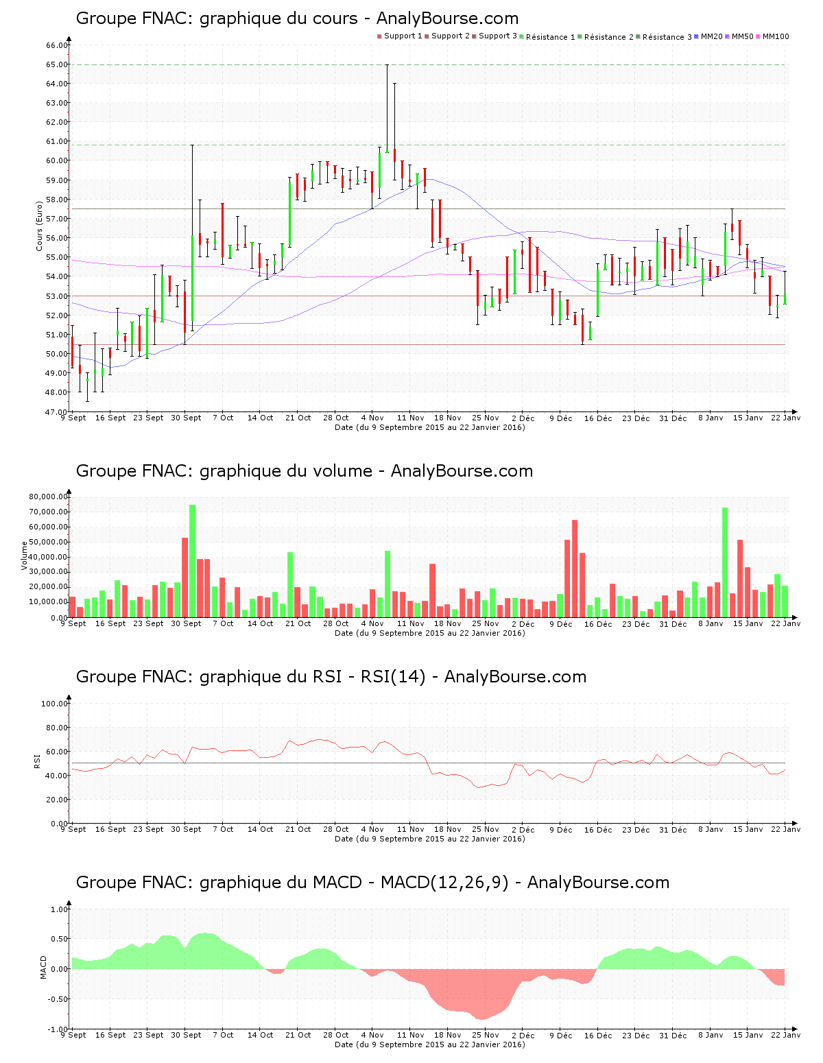
Task: Click the 1.00 MACD axis value
Action: [60, 909]
